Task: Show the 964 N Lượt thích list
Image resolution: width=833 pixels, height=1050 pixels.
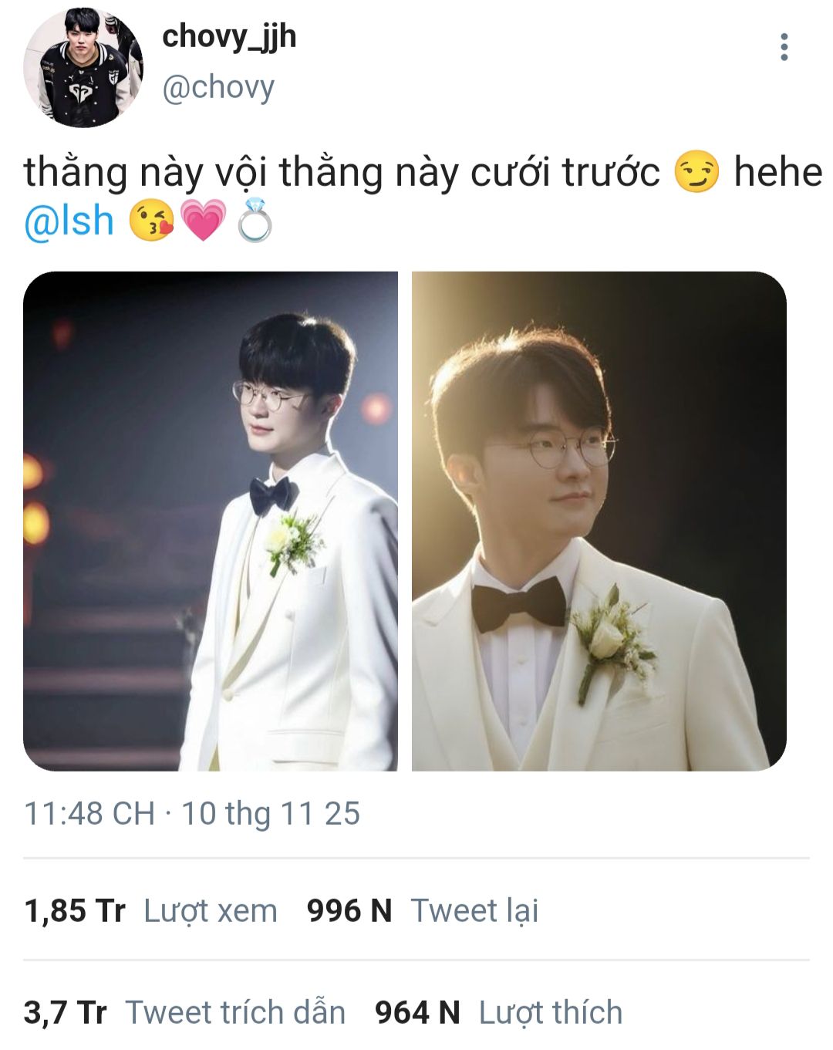Action: [498, 1012]
